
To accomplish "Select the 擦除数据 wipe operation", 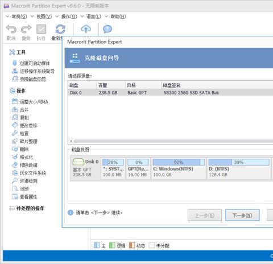I will [x=28, y=165].
